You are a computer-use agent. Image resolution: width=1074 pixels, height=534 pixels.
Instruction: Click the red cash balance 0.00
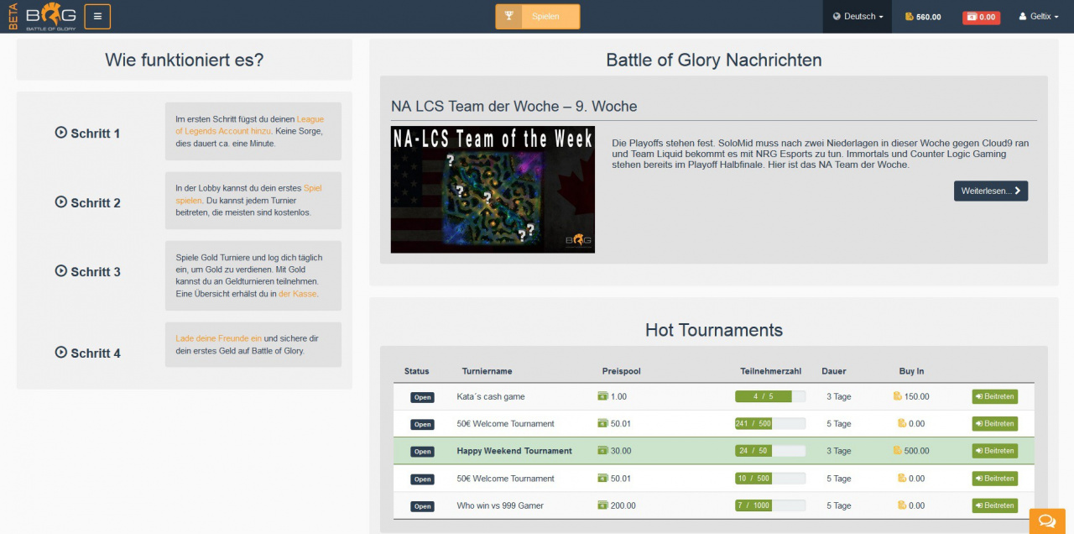click(981, 17)
